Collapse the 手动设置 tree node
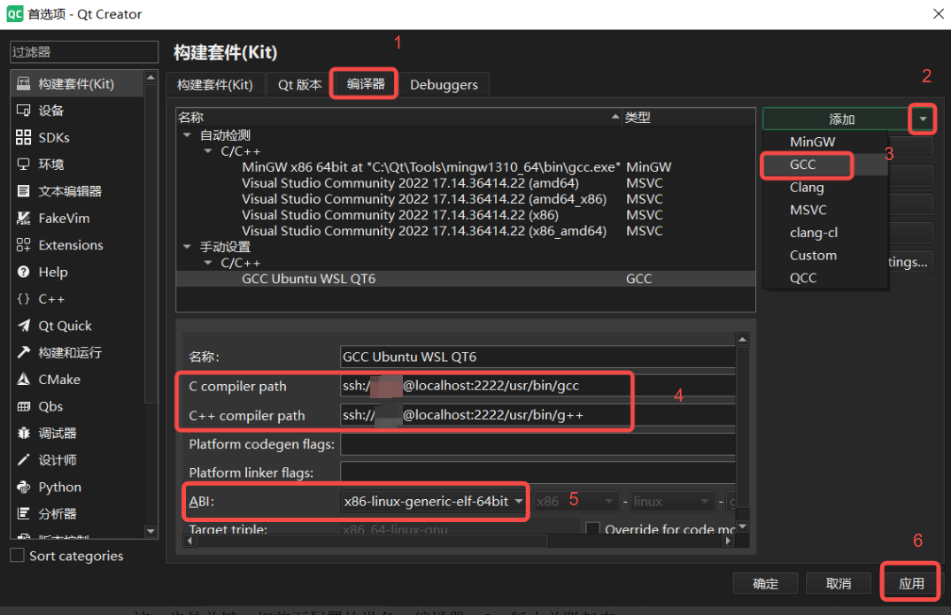This screenshot has height=615, width=951. 187,247
